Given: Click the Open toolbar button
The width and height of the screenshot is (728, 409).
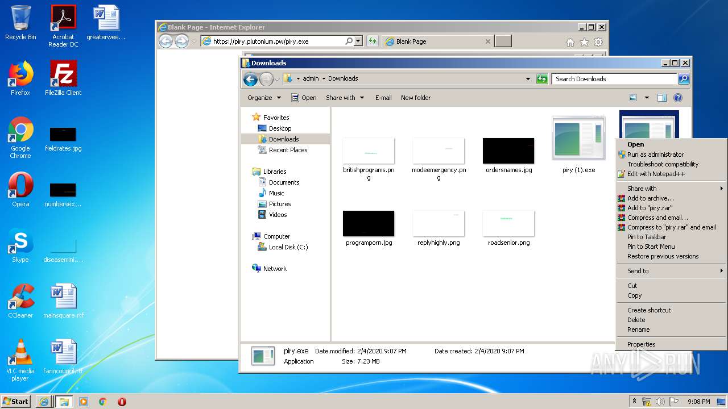Looking at the screenshot, I should [x=304, y=98].
